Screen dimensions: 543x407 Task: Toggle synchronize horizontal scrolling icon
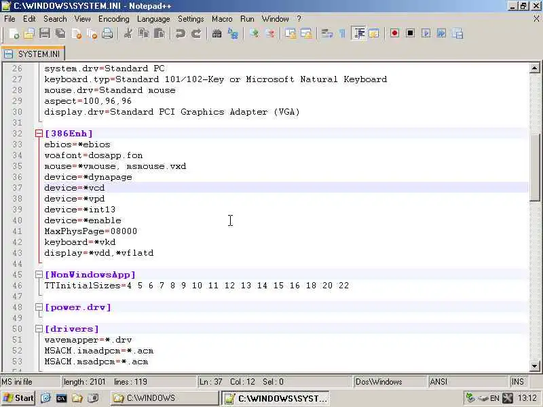(306, 33)
